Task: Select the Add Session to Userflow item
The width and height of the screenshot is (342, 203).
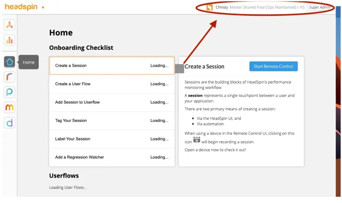Action: pos(112,102)
